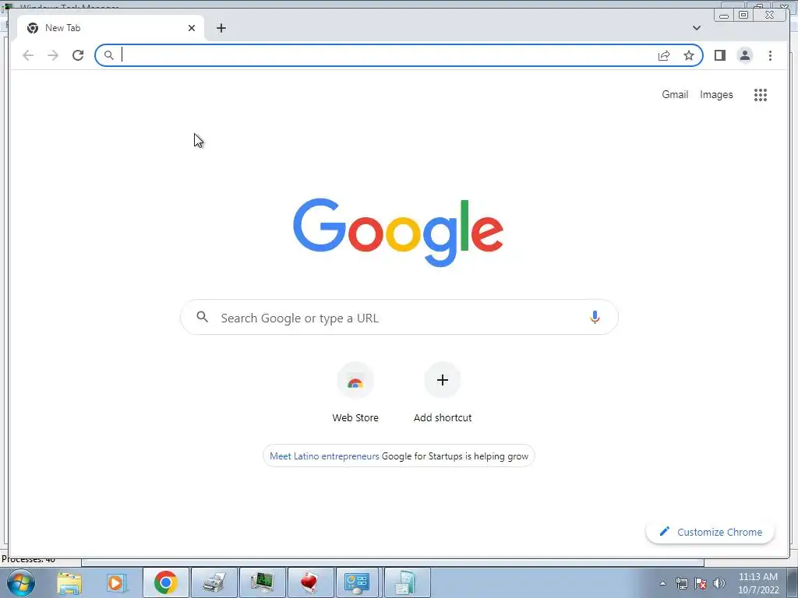This screenshot has height=598, width=798.
Task: Follow the Meet Latino entrepreneurs link
Action: pos(324,456)
